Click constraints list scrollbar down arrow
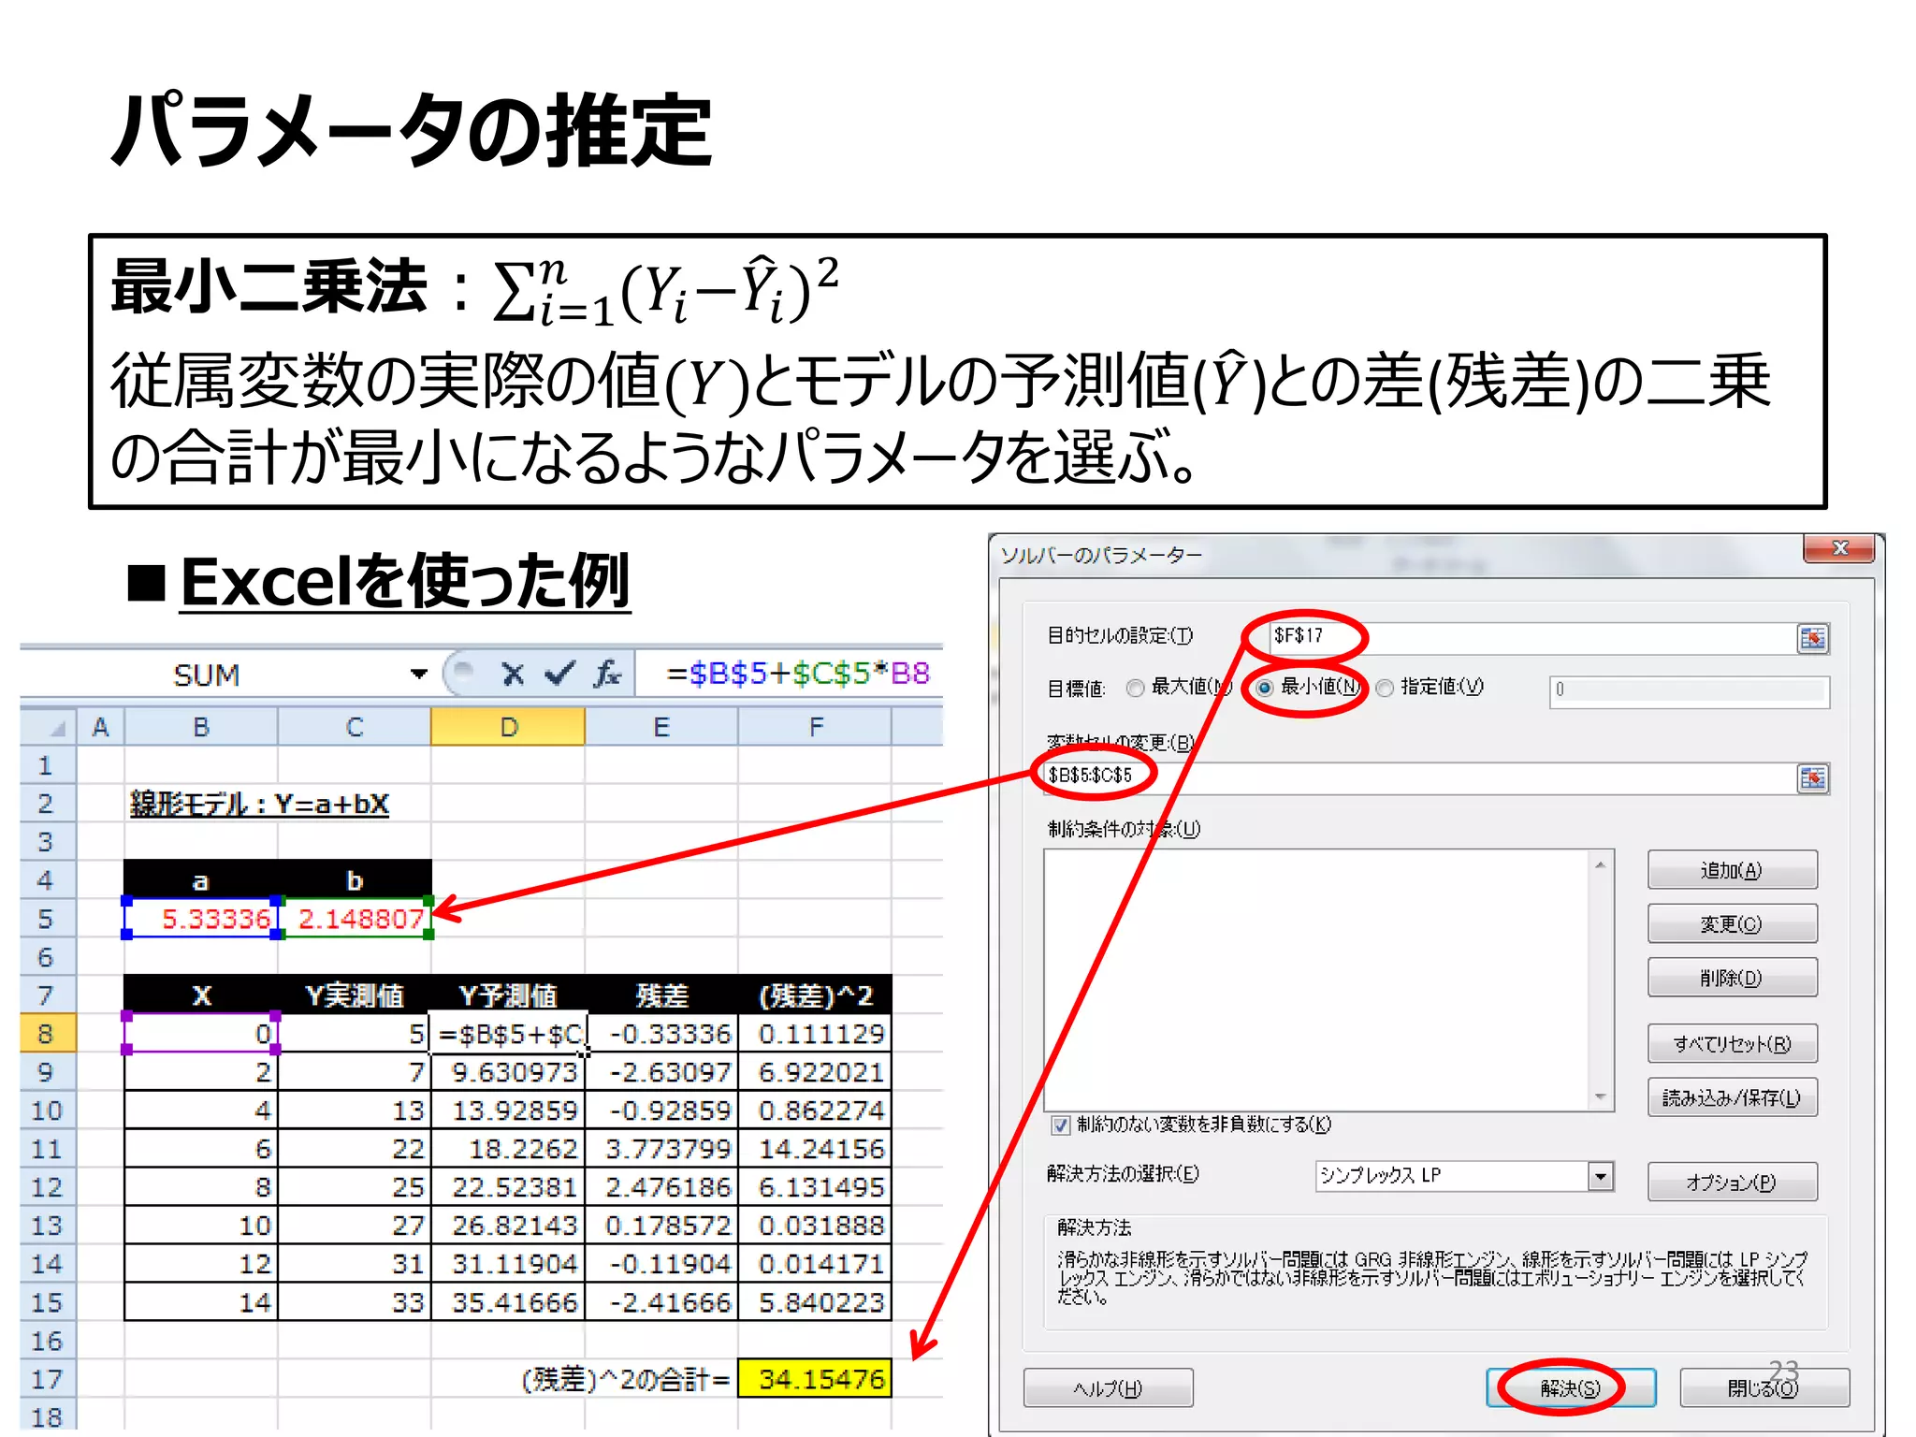1916x1437 pixels. click(1601, 1096)
